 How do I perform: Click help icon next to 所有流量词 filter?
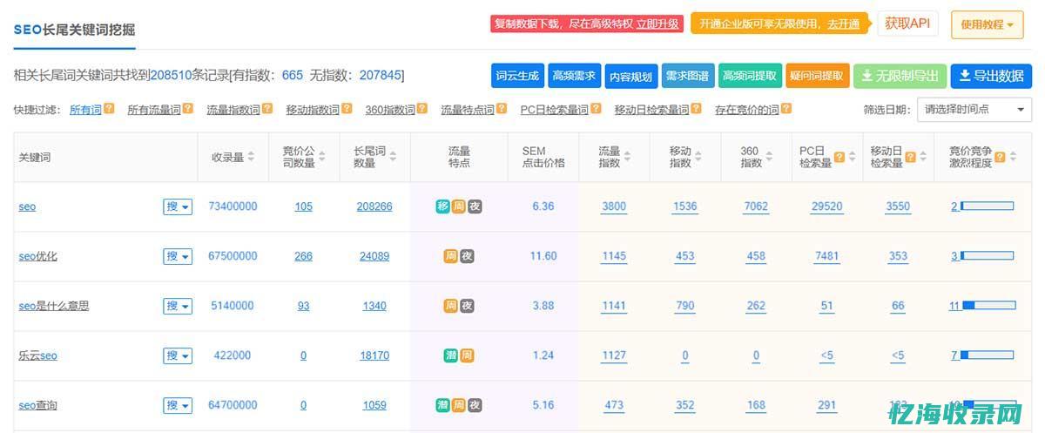click(188, 109)
